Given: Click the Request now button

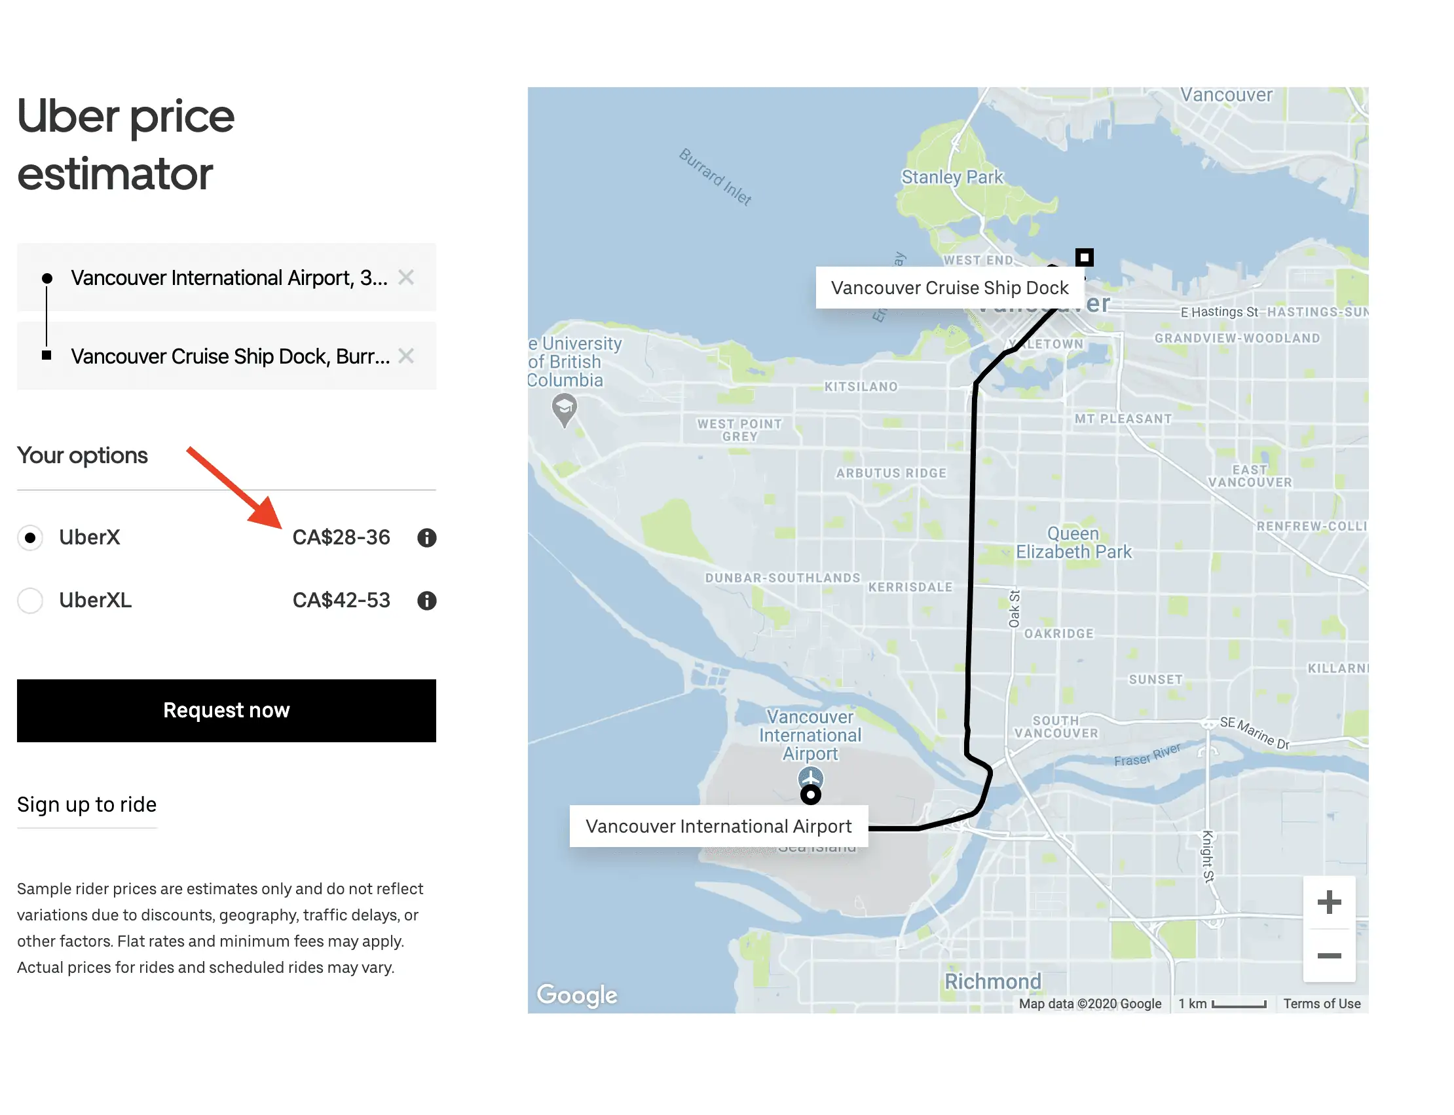Looking at the screenshot, I should point(227,710).
